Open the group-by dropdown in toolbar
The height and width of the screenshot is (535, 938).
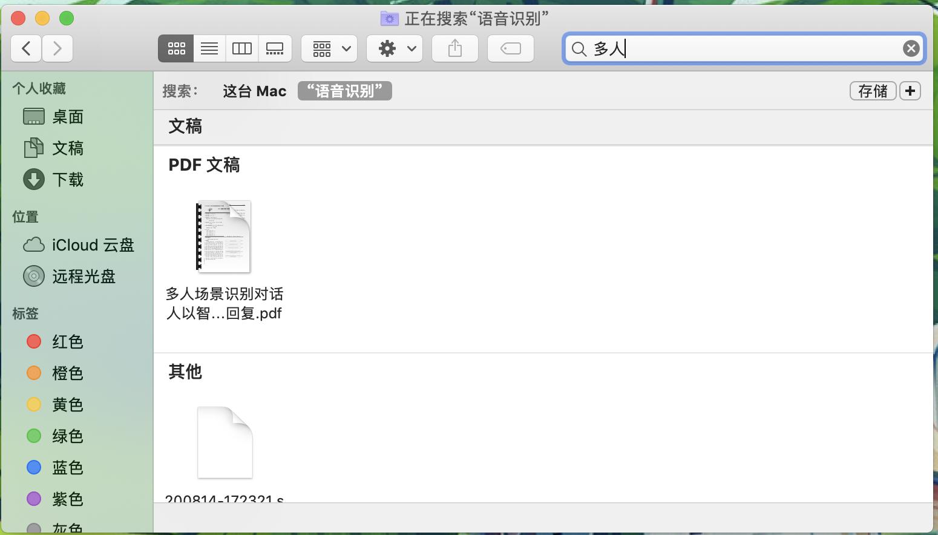(329, 48)
